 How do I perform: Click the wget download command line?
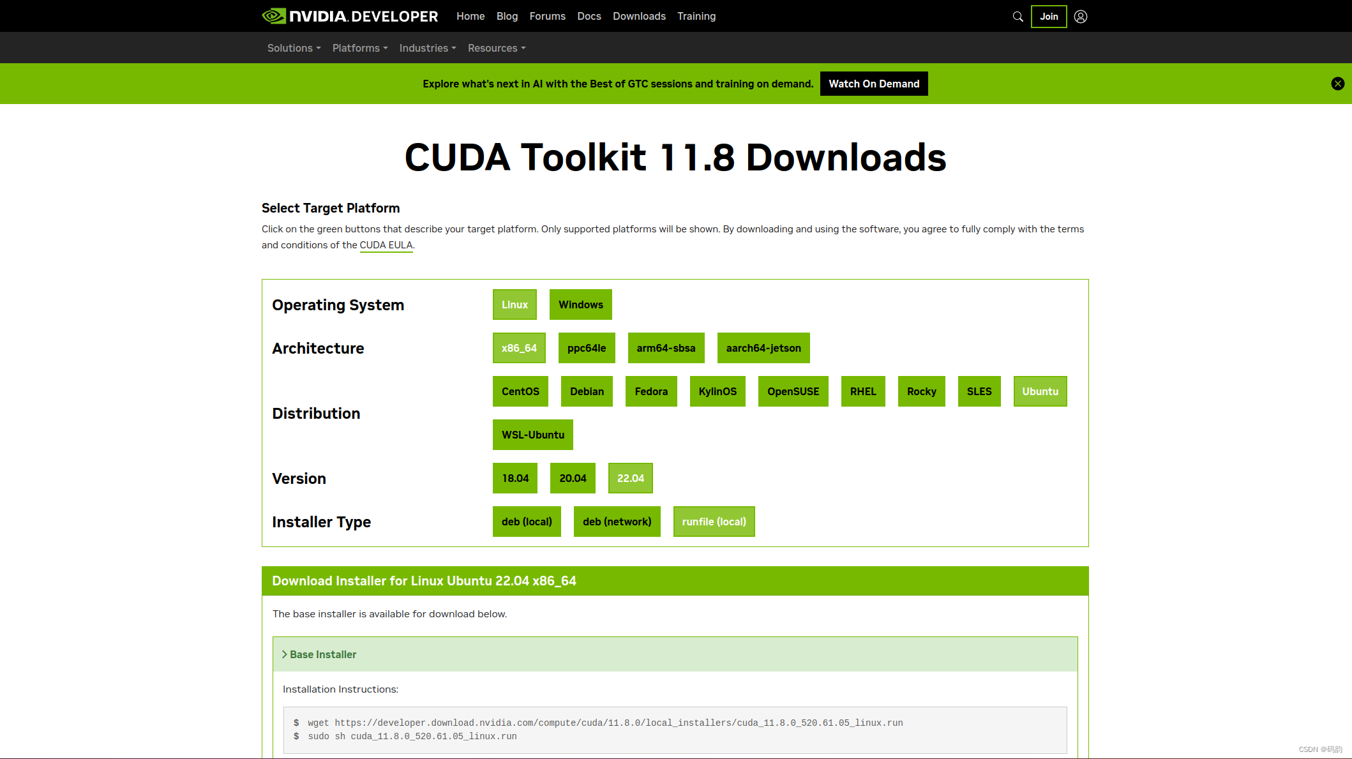click(605, 723)
